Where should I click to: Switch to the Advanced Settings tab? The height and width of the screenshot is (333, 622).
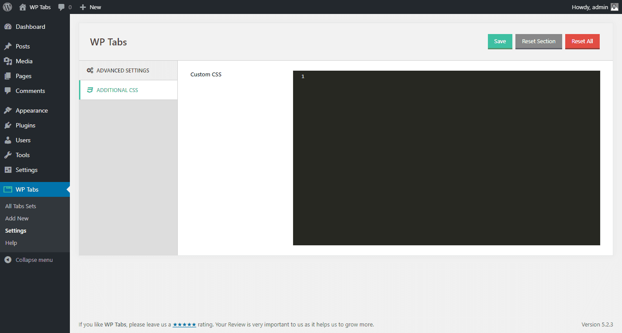[128, 70]
